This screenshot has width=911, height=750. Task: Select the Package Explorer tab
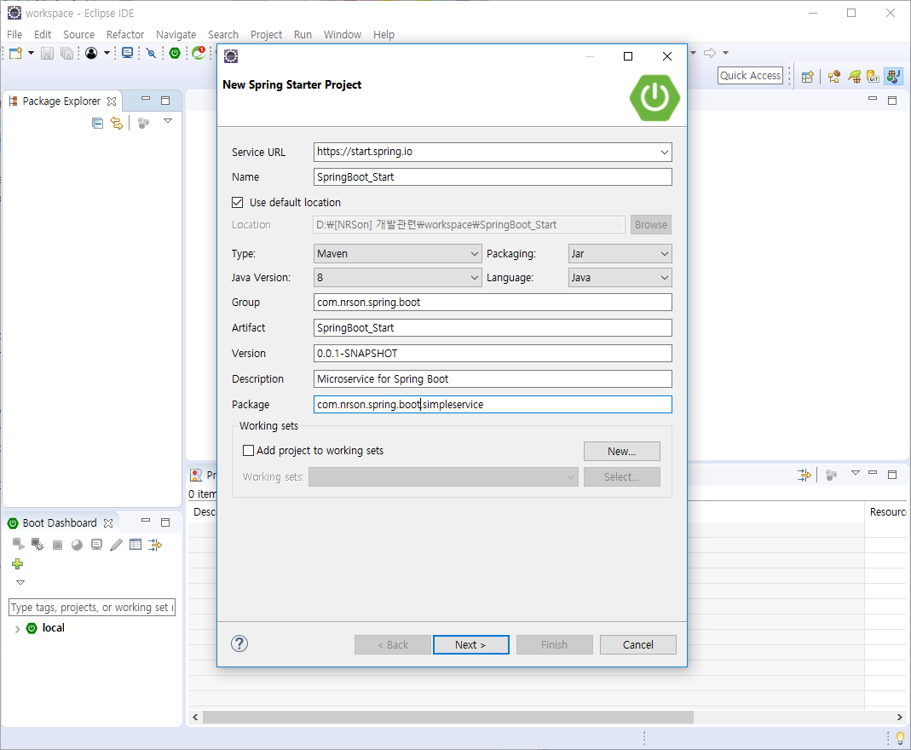[61, 101]
